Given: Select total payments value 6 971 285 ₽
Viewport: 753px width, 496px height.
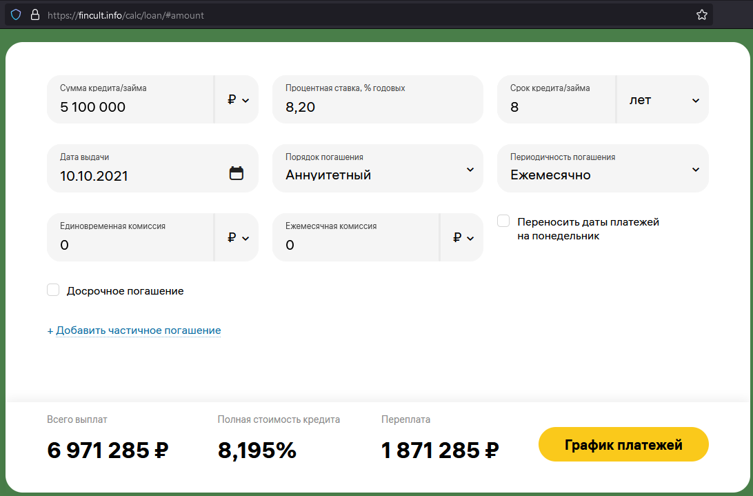Looking at the screenshot, I should (108, 450).
